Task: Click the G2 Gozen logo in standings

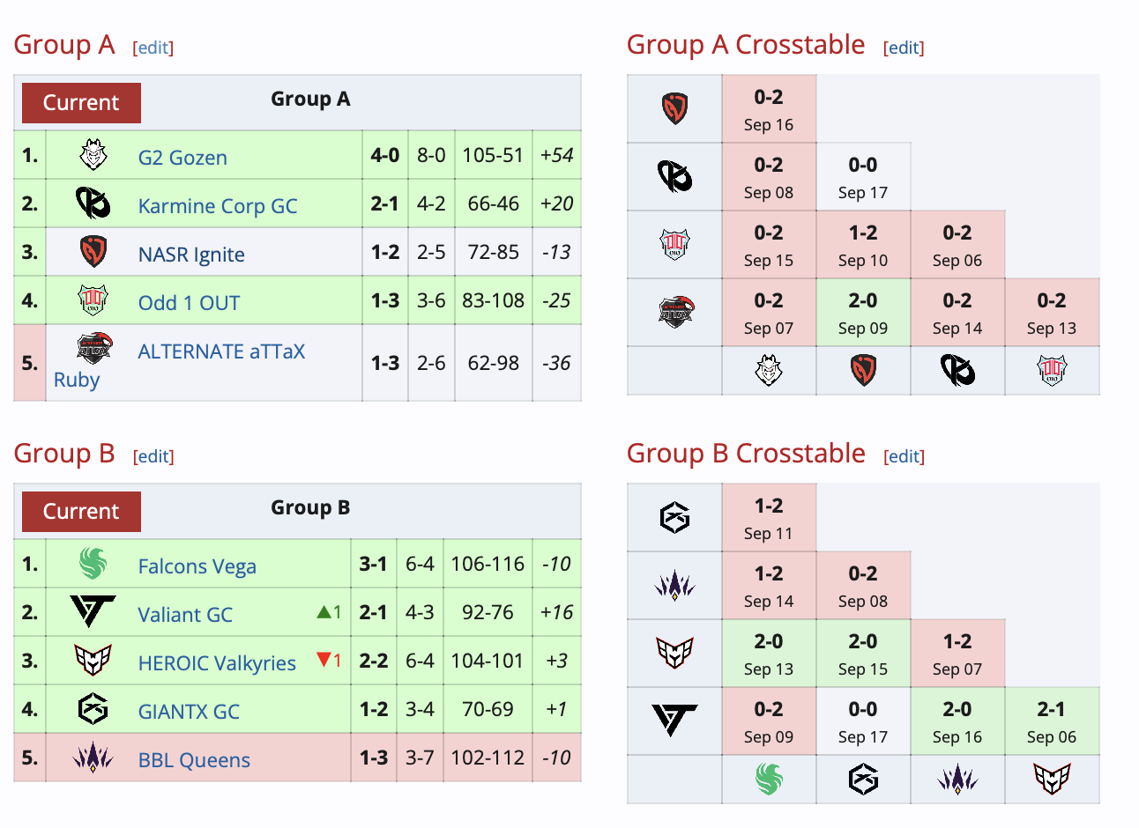Action: click(93, 155)
